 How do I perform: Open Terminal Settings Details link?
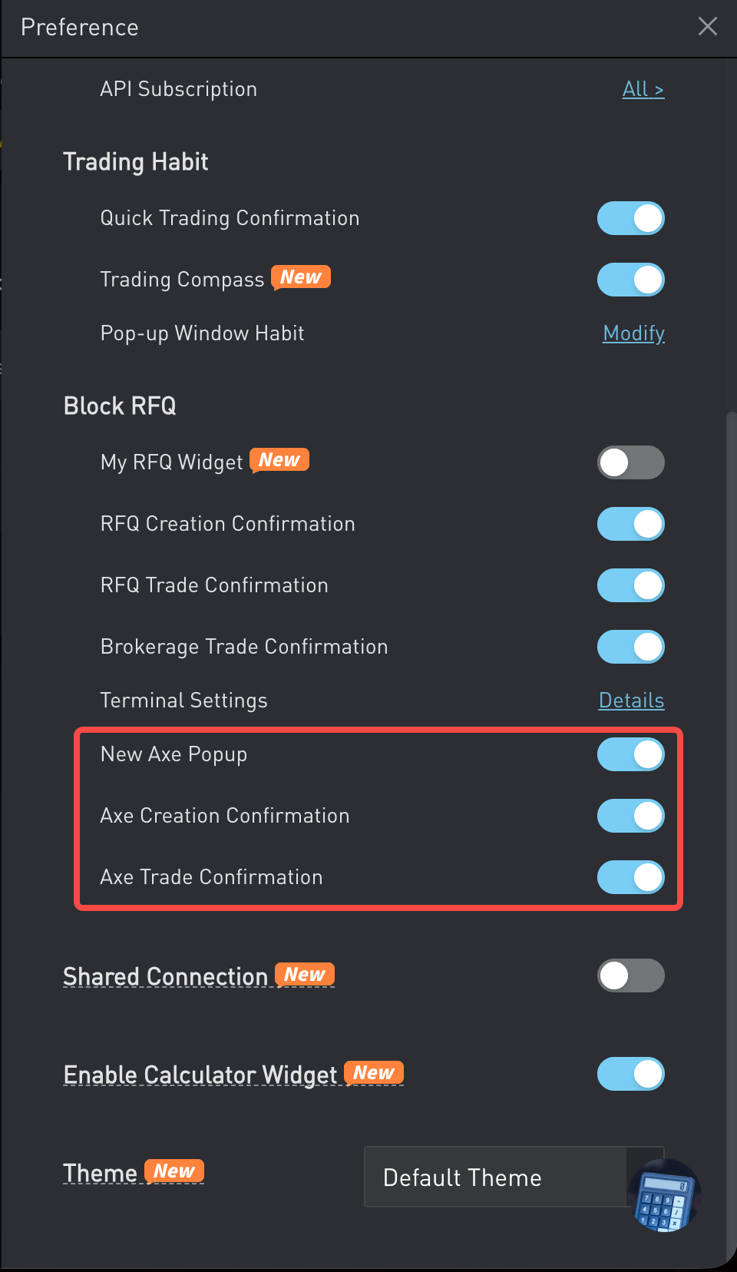click(x=631, y=701)
